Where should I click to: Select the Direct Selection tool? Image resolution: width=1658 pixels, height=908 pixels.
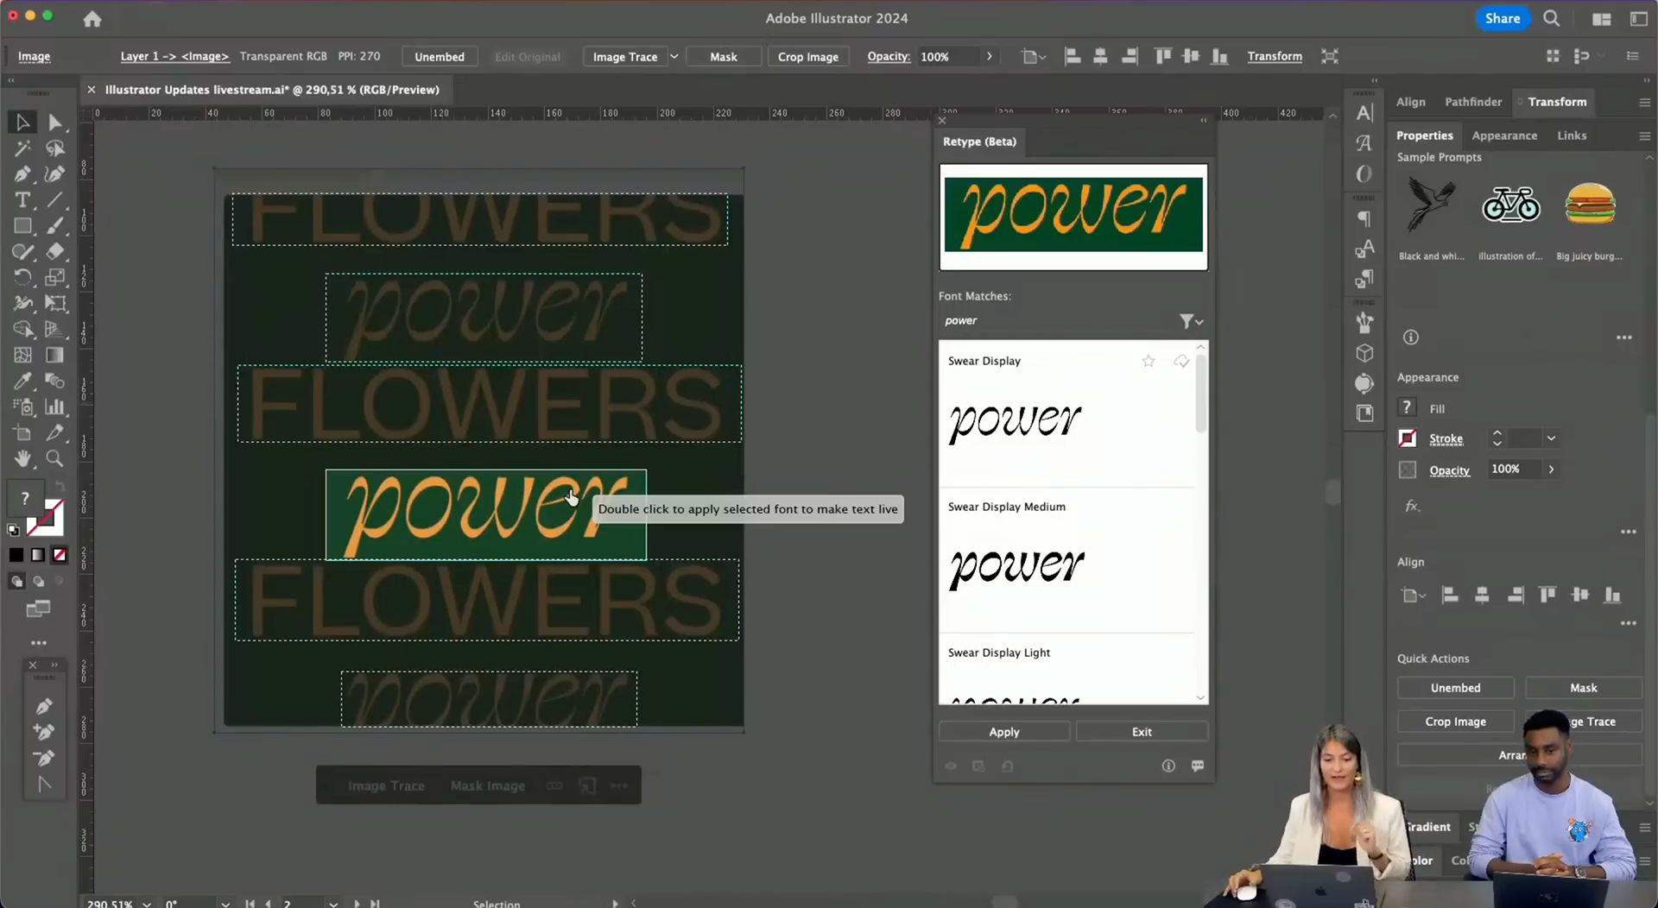[x=55, y=123]
